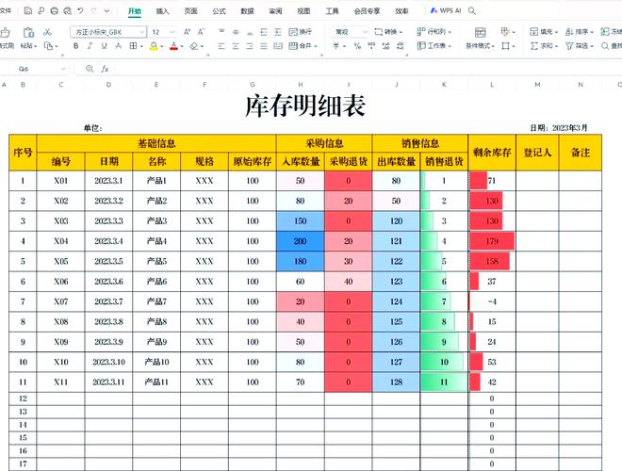Toggle align text left
This screenshot has height=471, width=622.
coord(221,46)
